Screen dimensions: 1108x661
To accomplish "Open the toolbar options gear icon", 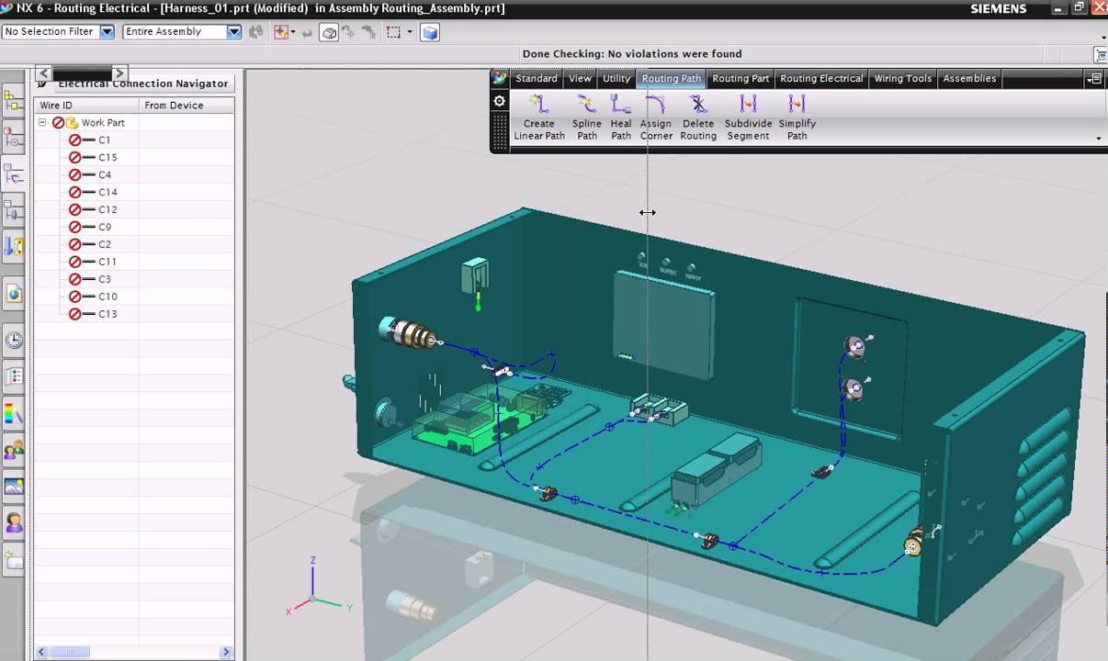I will coord(499,101).
